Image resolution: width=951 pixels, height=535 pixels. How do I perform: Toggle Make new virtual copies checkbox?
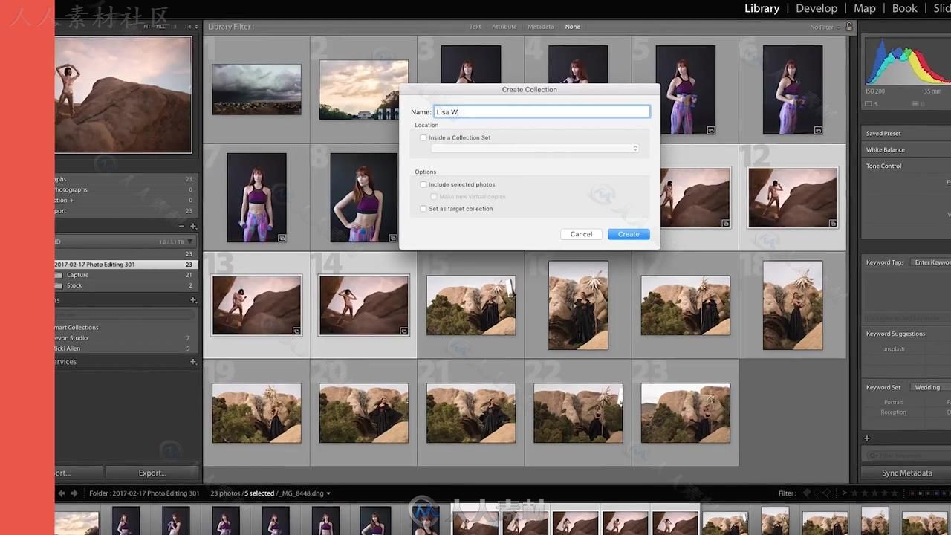pyautogui.click(x=434, y=197)
